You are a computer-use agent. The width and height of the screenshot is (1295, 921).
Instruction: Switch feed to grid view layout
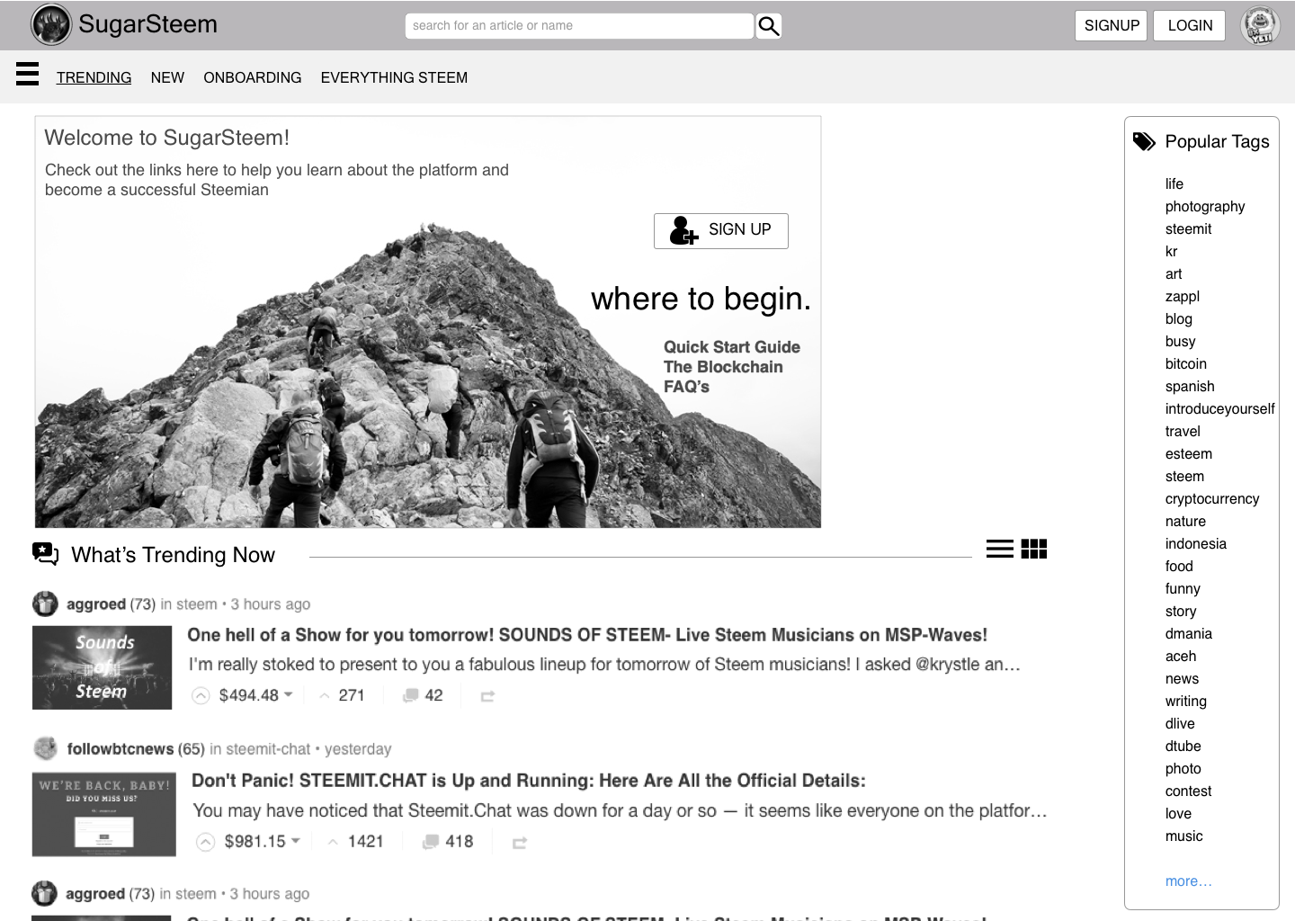click(1034, 549)
